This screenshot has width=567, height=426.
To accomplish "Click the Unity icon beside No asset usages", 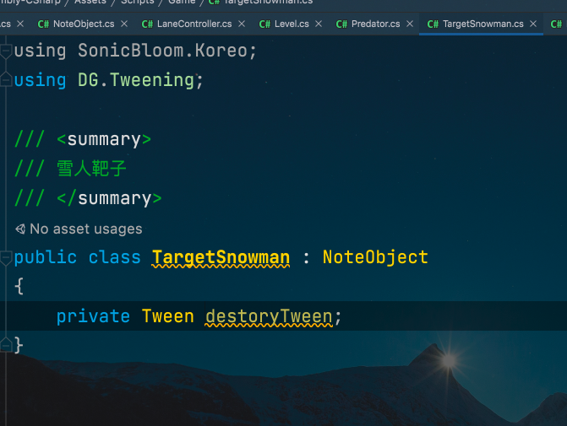I will (20, 229).
